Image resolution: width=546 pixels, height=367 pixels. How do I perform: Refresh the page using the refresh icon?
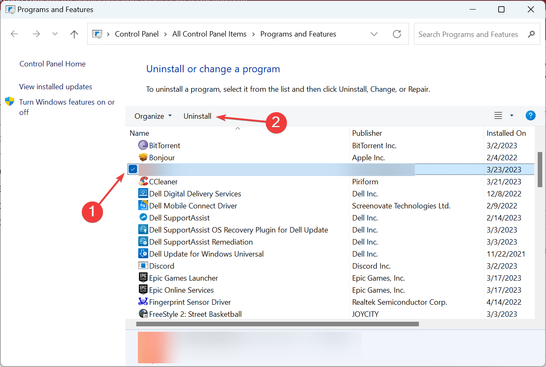[397, 34]
